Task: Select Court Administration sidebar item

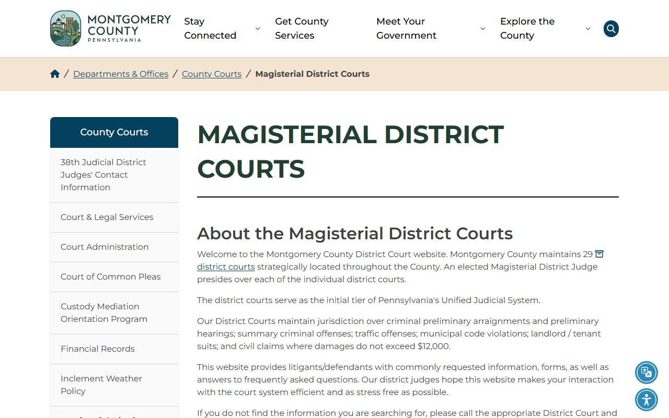Action: pyautogui.click(x=114, y=247)
